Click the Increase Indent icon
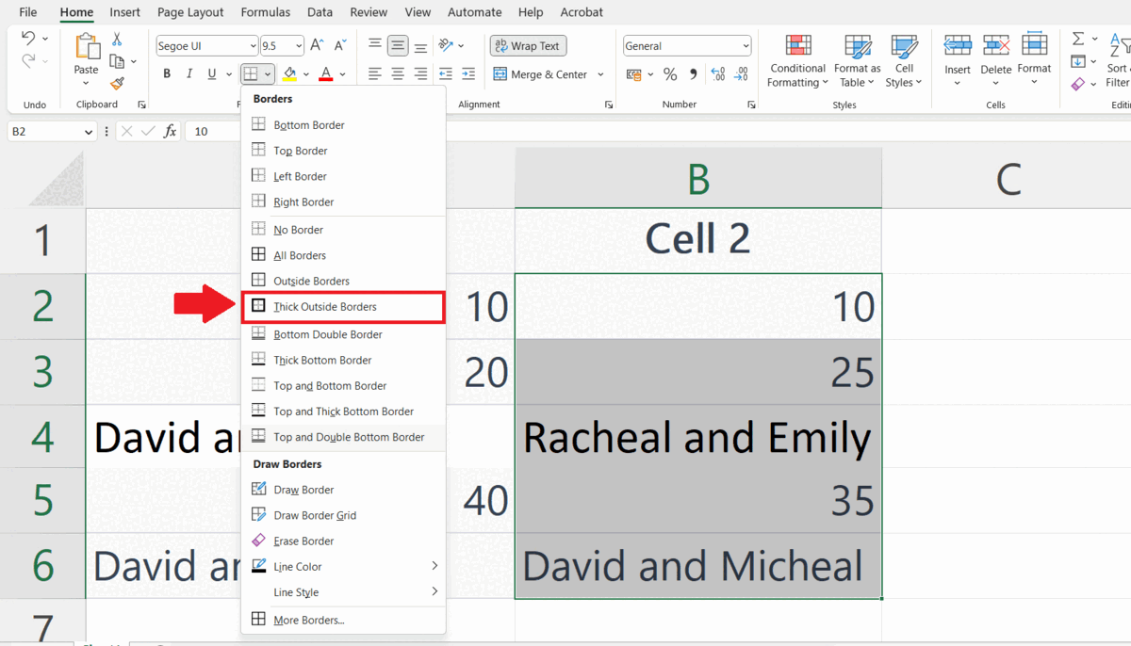1131x646 pixels. pos(468,73)
